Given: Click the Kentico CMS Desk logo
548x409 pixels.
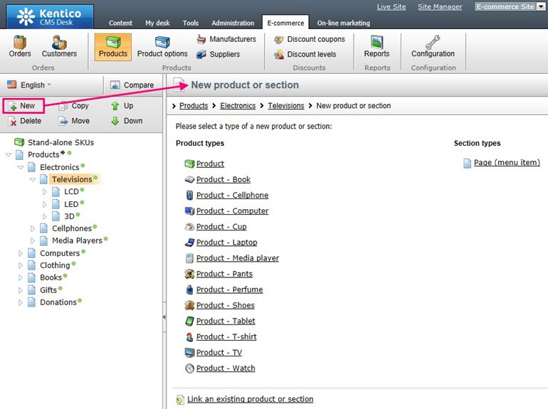Looking at the screenshot, I should [x=50, y=16].
